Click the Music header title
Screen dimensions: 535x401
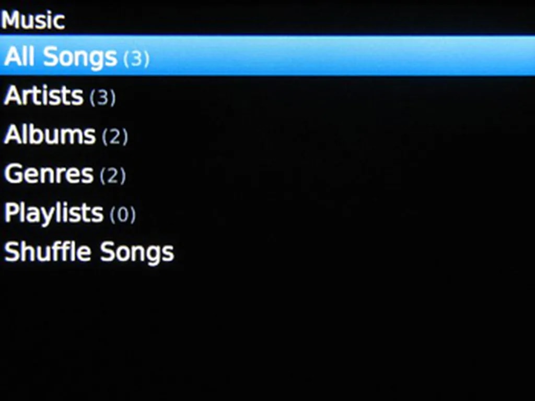click(33, 20)
